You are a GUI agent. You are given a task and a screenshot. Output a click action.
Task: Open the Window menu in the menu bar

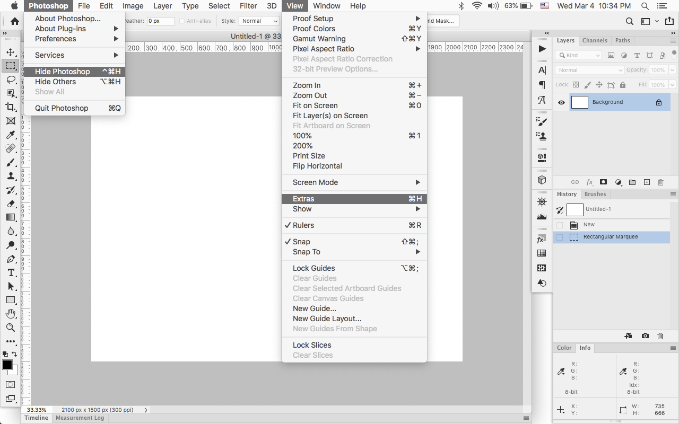(327, 6)
